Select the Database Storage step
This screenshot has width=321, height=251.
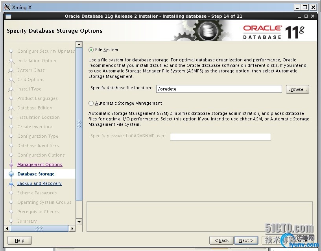pos(36,174)
